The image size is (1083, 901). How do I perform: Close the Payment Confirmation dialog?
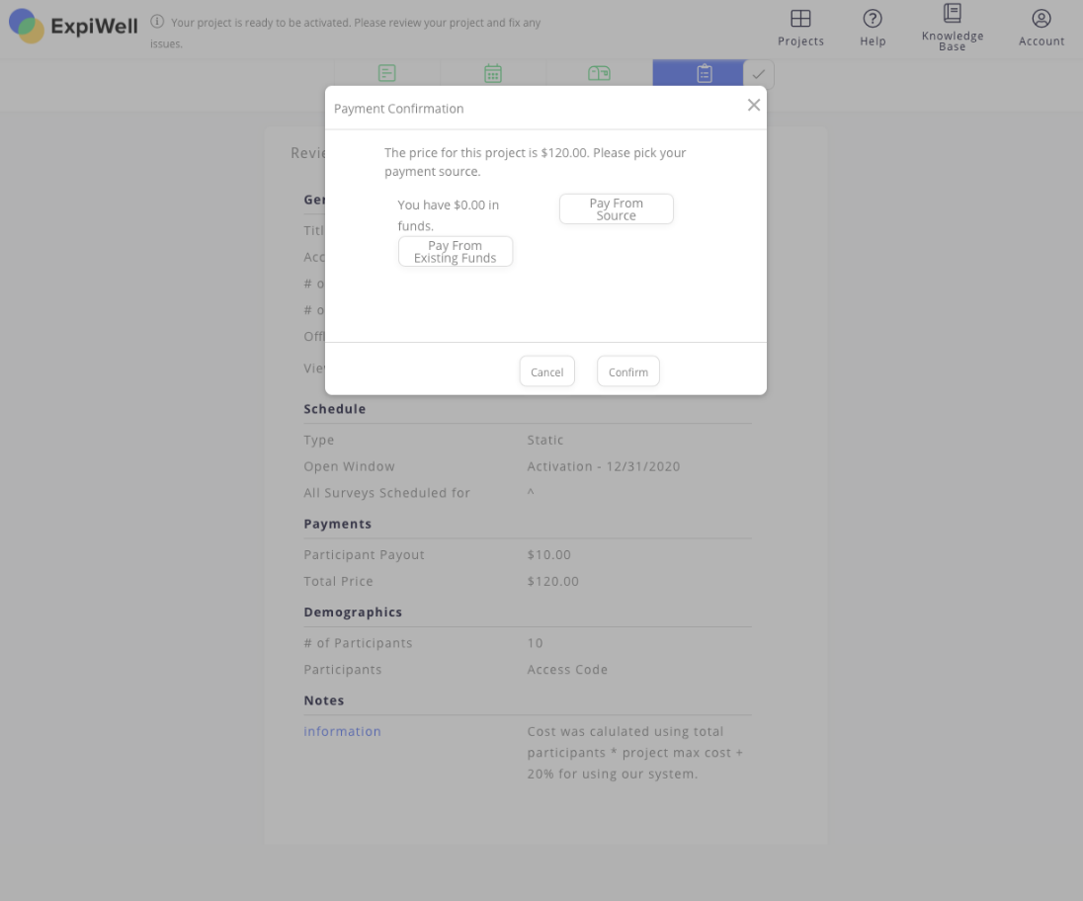754,105
